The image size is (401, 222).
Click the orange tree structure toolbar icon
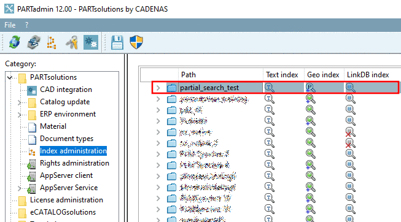pyautogui.click(x=52, y=42)
